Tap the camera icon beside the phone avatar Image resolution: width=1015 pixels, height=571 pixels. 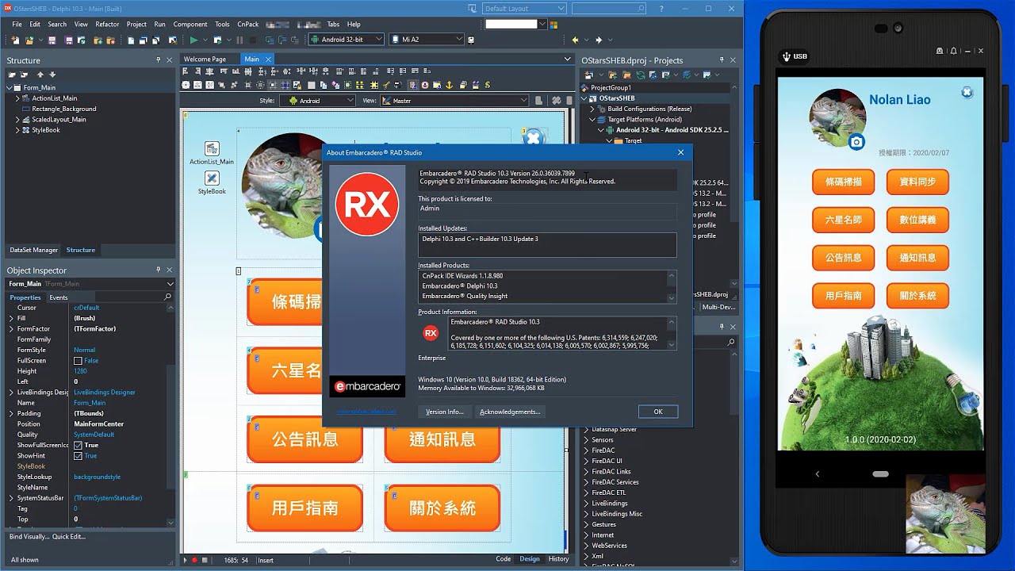856,142
